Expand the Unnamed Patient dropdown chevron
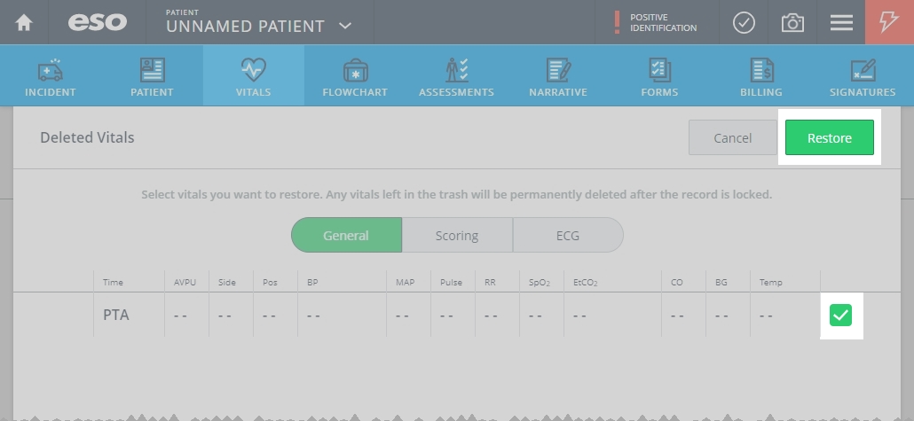914x421 pixels. point(345,26)
